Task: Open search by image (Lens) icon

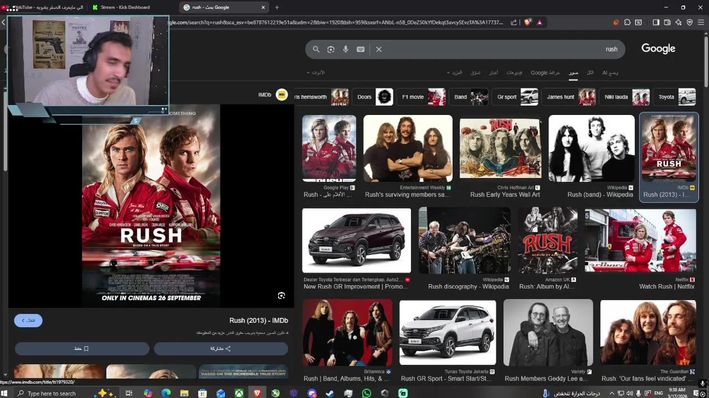Action: coord(331,49)
